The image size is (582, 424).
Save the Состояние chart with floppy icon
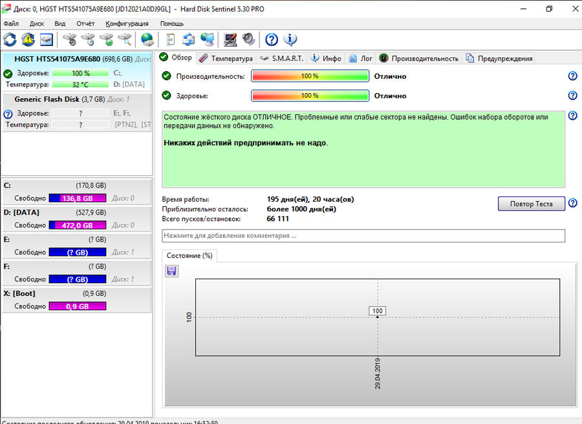coord(171,271)
